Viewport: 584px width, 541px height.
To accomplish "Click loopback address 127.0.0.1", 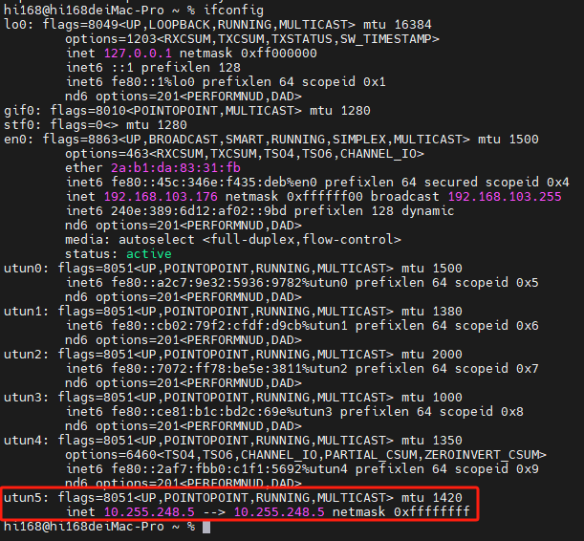I will pyautogui.click(x=138, y=54).
